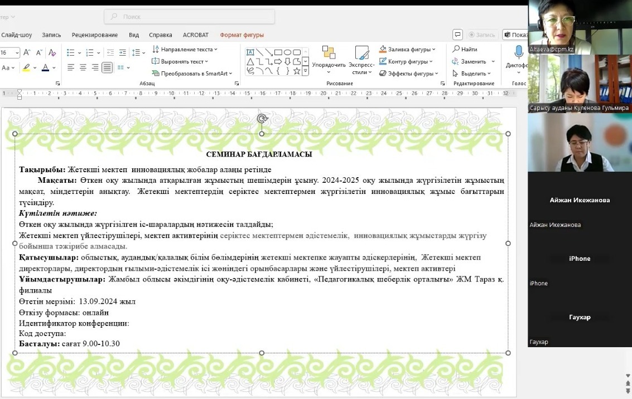Click the Найти find button
This screenshot has height=399, width=632.
tap(465, 49)
